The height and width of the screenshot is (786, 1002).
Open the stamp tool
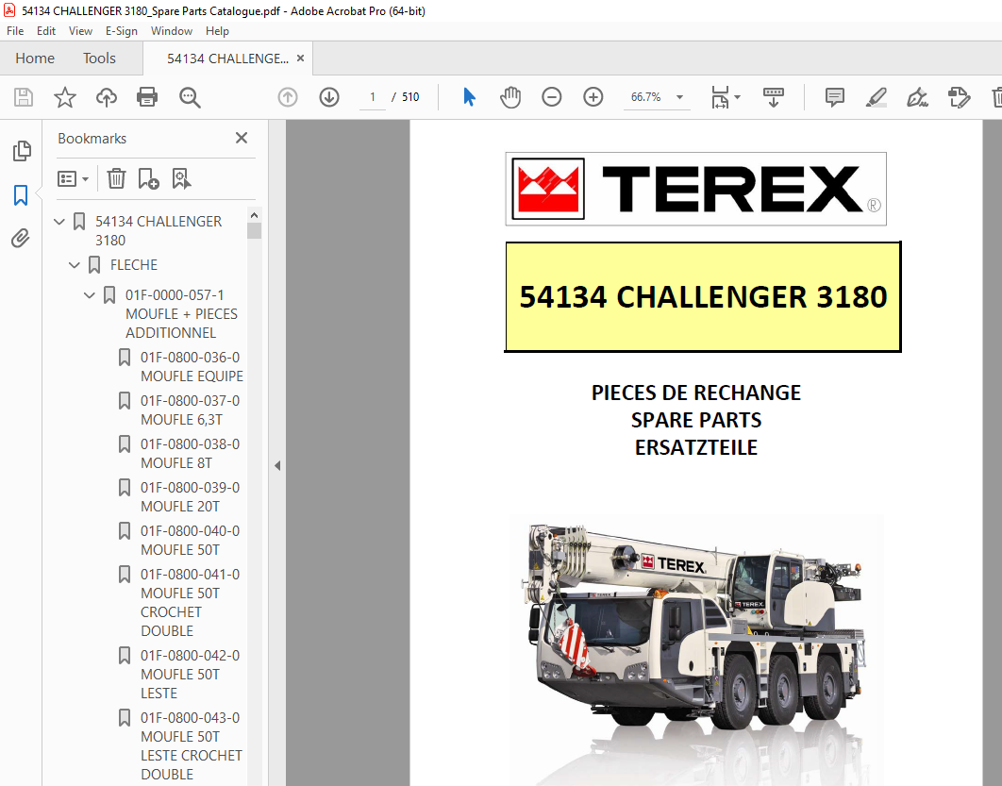tap(959, 97)
